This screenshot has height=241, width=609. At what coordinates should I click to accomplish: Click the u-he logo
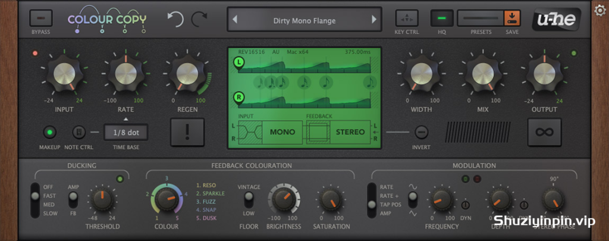click(556, 20)
